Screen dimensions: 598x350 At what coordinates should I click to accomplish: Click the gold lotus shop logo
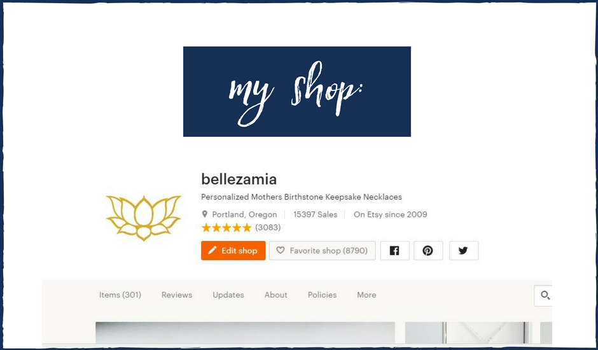143,218
